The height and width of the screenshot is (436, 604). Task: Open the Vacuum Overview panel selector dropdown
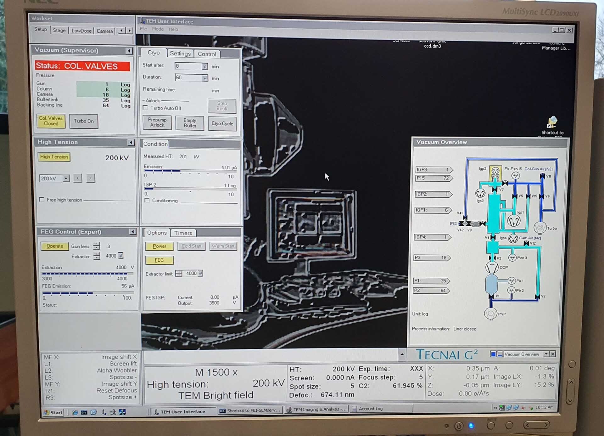(546, 354)
